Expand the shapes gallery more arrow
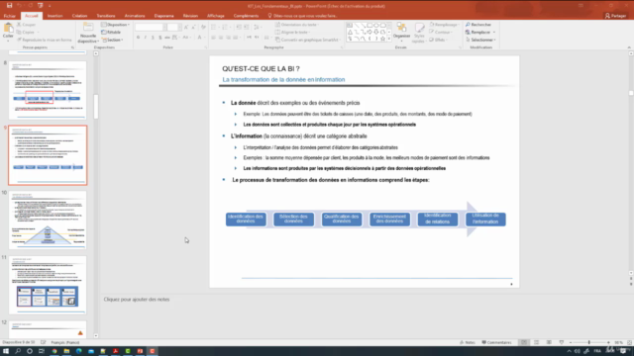634x356 pixels. pos(389,39)
